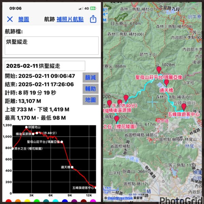
Task: Open the OpenStreetMap attribution link
Action: [x=120, y=198]
